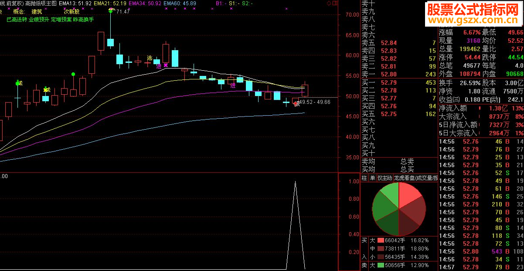Click the 涨幅 6.67% value
This screenshot has width=524, height=271.
pyautogui.click(x=472, y=32)
